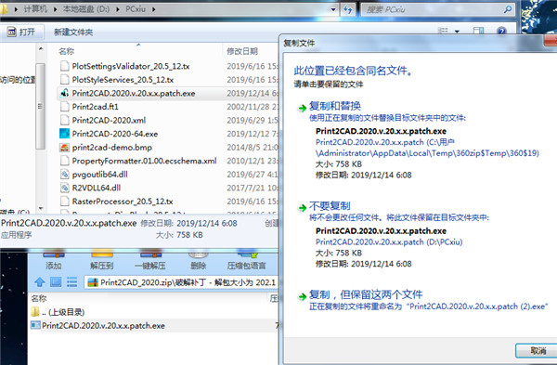Click the 打开 button in the Explorer toolbar

coord(22,32)
